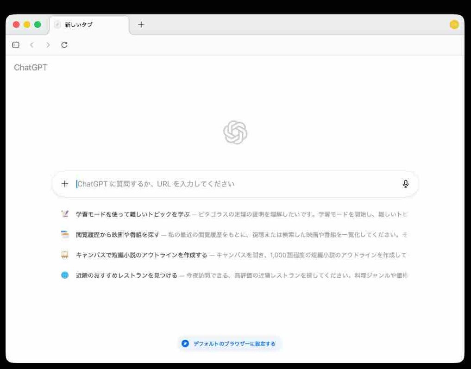This screenshot has height=369, width=471.
Task: Focus the ChatGPT に質問するか、URL input field
Action: pyautogui.click(x=232, y=184)
